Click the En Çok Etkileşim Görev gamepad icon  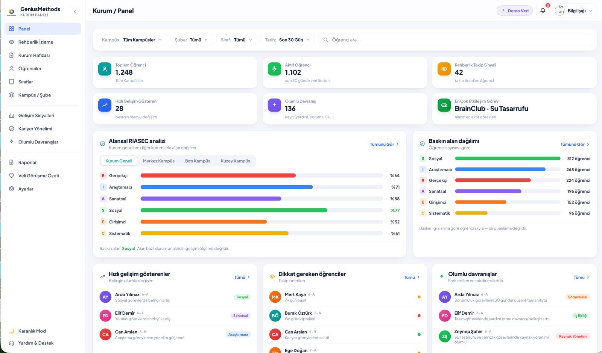click(x=444, y=105)
